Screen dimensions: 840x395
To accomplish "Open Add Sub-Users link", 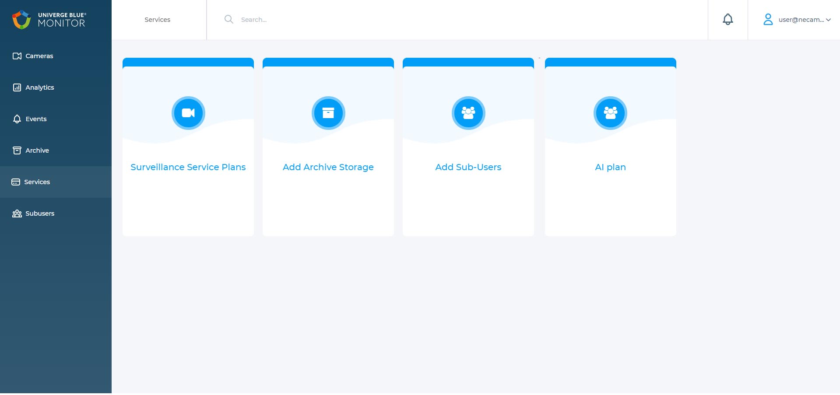I will [468, 167].
